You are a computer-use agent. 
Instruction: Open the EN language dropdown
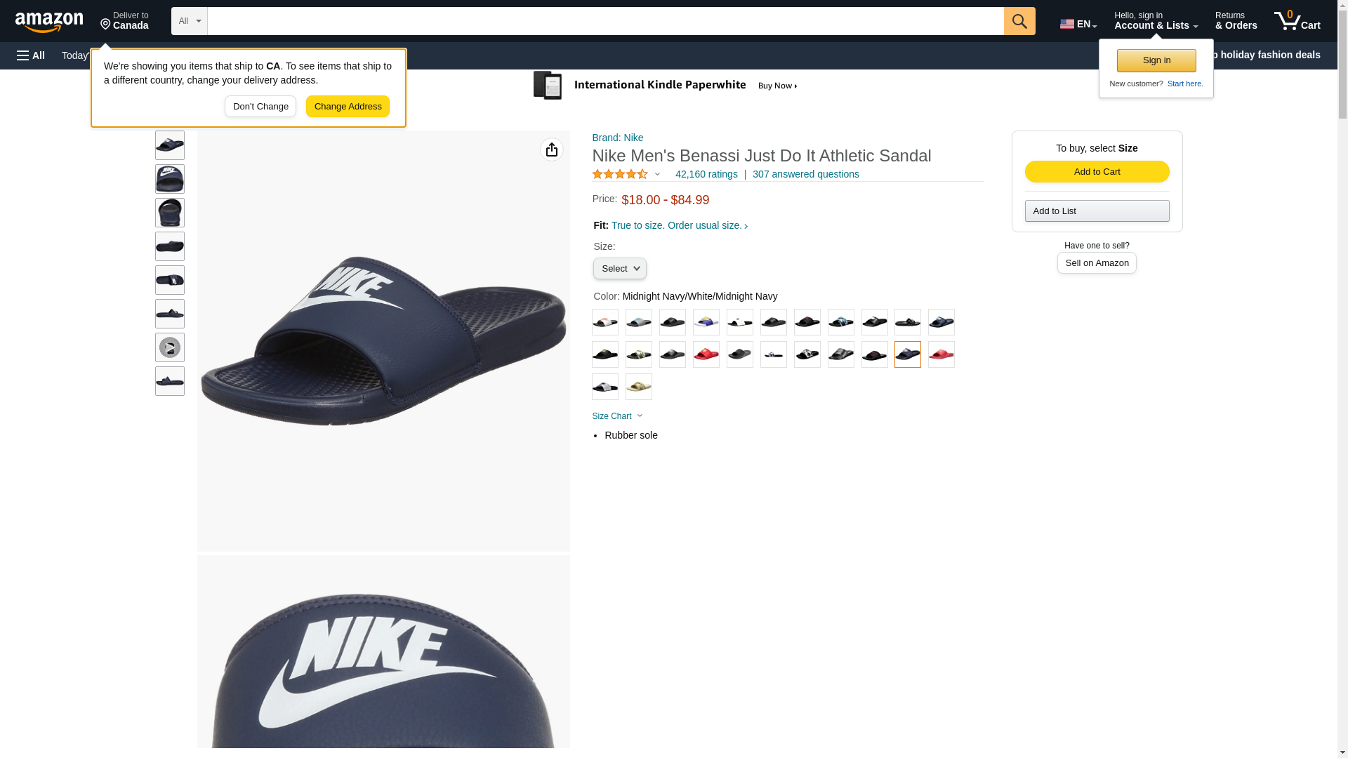(1078, 24)
